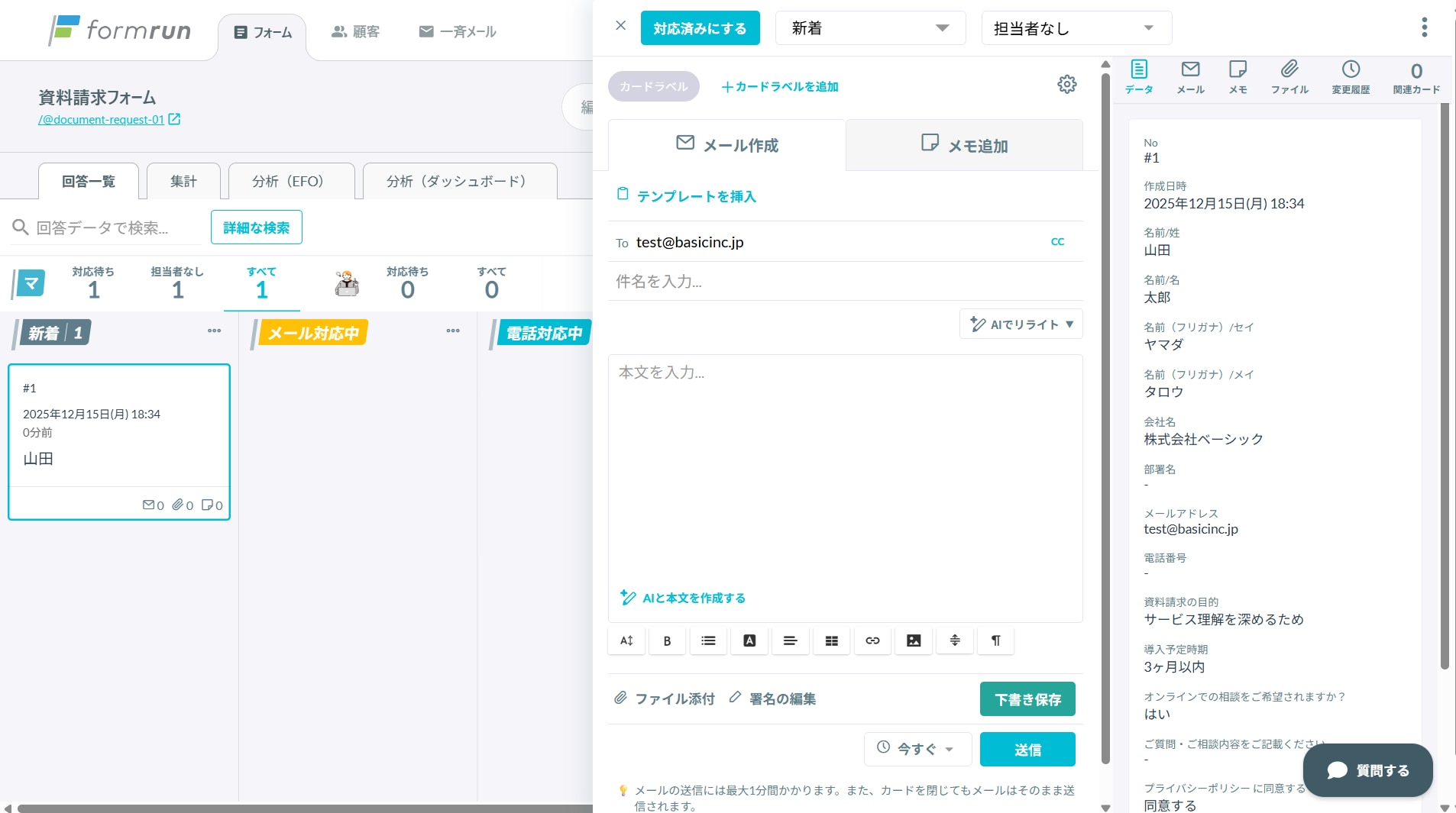
Task: Open the 担当者なし assignee dropdown
Action: coord(1076,27)
